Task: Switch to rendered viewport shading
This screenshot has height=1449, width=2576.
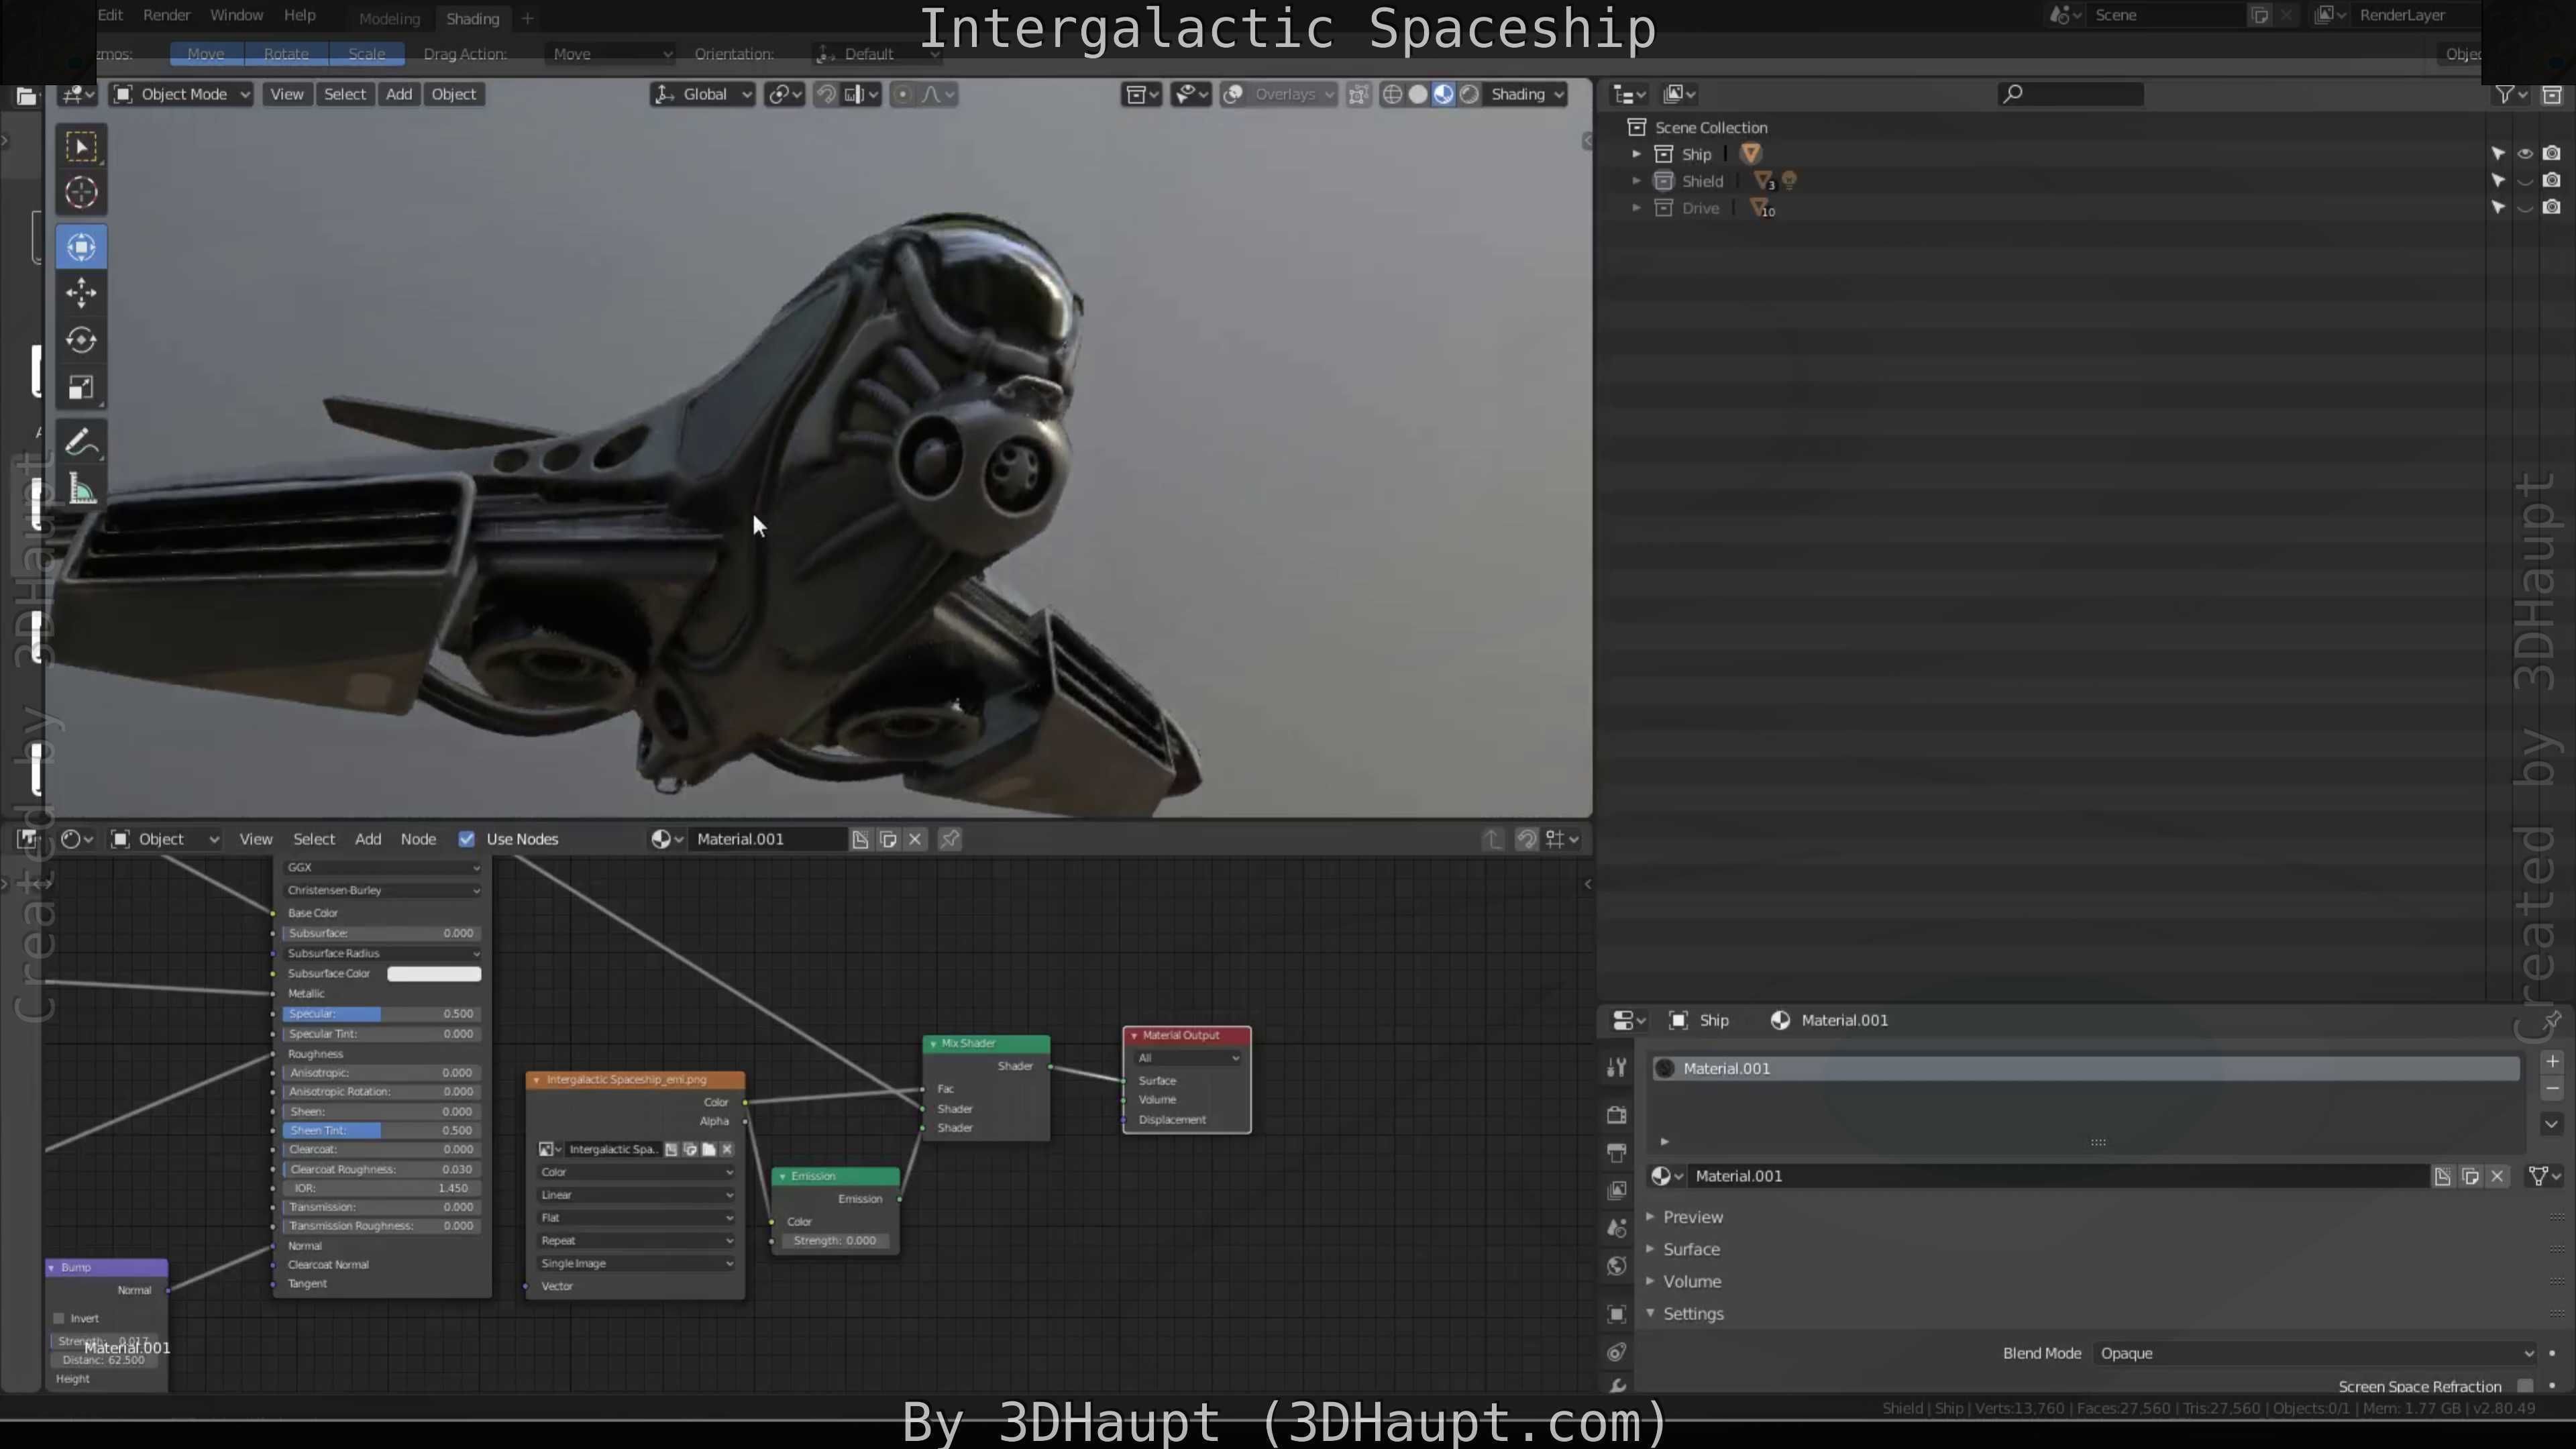Action: [1469, 94]
